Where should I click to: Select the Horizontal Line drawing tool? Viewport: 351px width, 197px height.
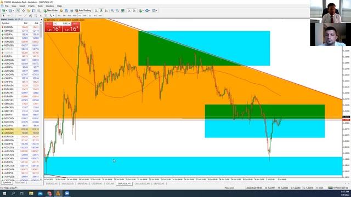point(20,16)
